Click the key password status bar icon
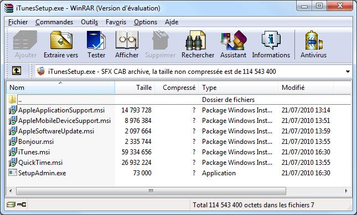 pos(22,205)
